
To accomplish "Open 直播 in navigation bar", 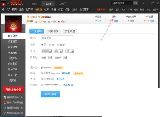I will (x=21, y=9).
